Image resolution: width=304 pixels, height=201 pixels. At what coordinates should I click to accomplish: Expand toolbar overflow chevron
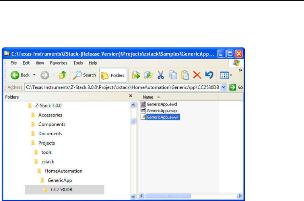(240, 70)
